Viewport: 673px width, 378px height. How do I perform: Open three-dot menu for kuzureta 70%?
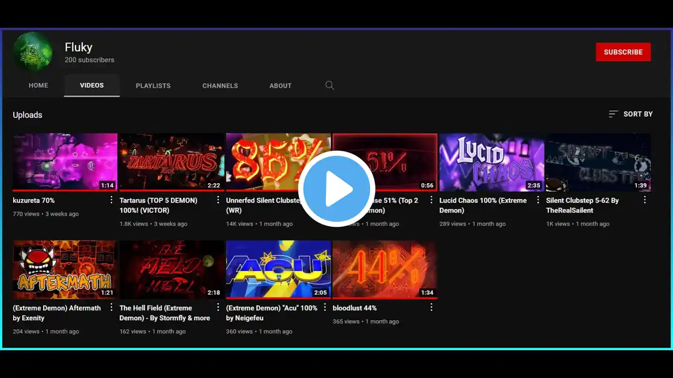(111, 200)
